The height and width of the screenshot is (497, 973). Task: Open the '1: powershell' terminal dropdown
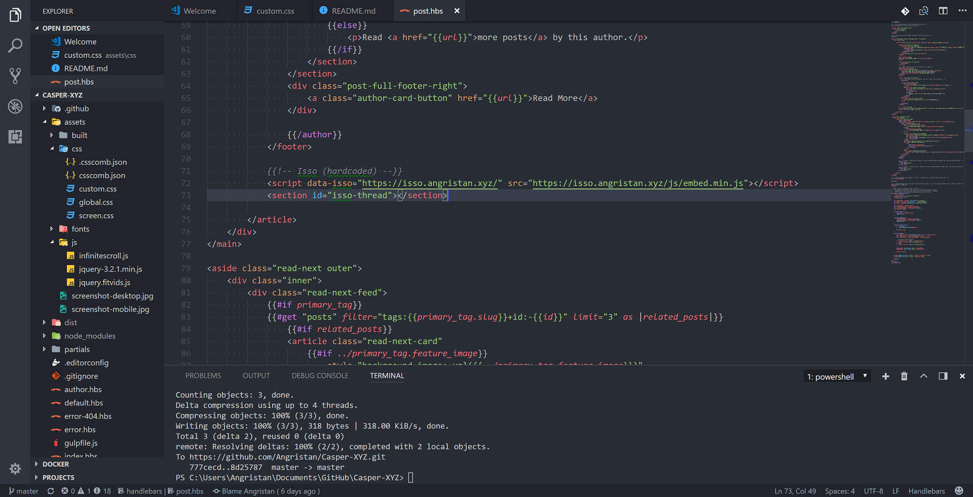(837, 376)
